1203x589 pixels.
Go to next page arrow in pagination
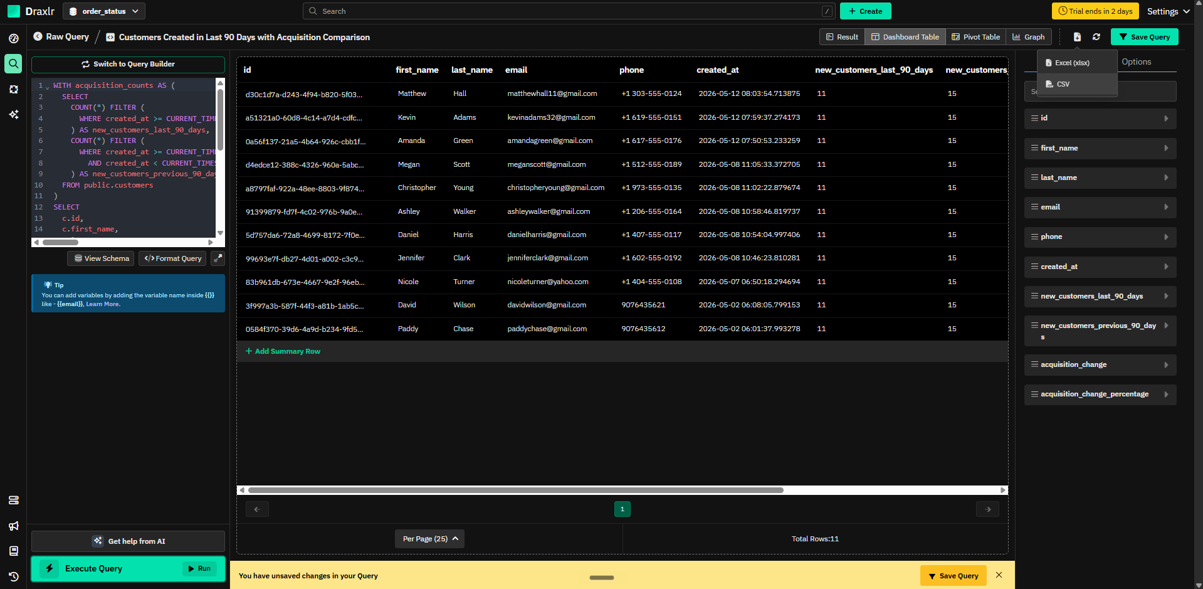tap(988, 509)
